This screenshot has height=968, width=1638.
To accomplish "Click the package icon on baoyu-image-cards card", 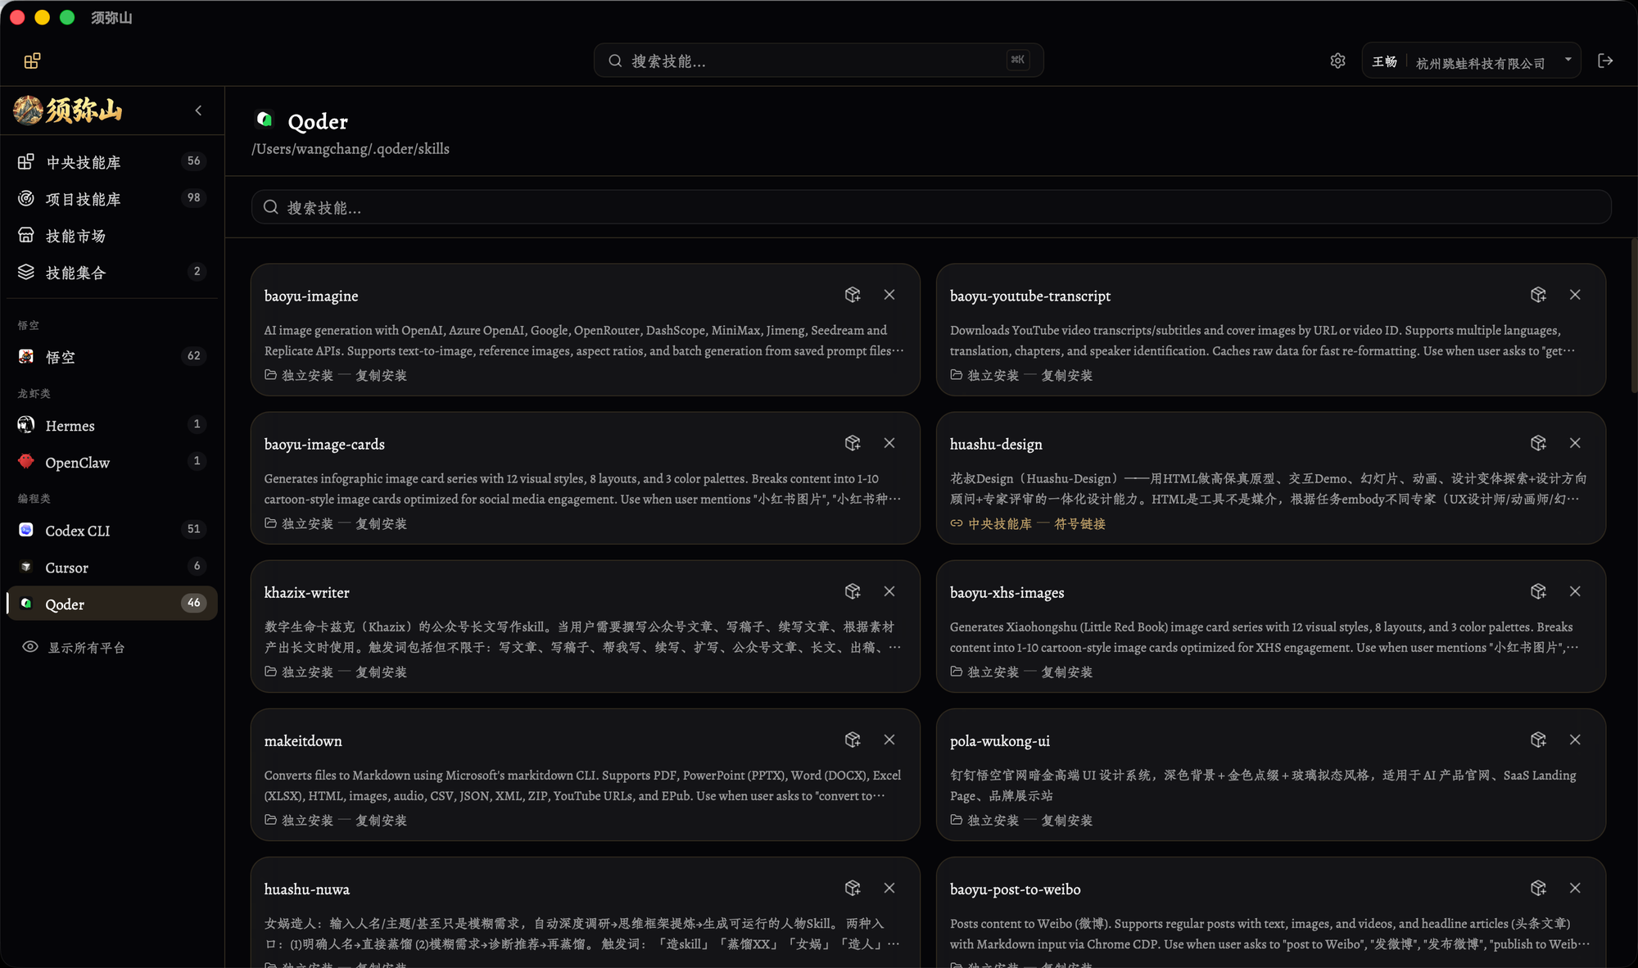I will pyautogui.click(x=853, y=443).
